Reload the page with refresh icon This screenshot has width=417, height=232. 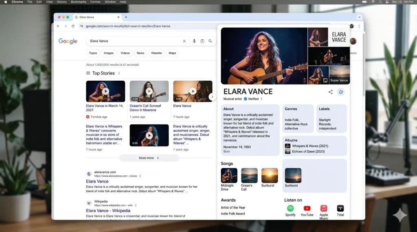coord(73,26)
